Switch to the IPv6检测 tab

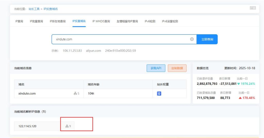150,21
